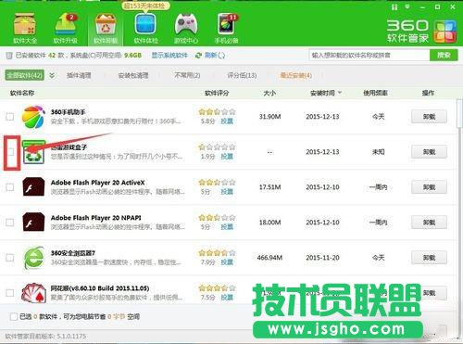Switch to the 不常用(2) tab
463x344 pixels.
point(187,75)
